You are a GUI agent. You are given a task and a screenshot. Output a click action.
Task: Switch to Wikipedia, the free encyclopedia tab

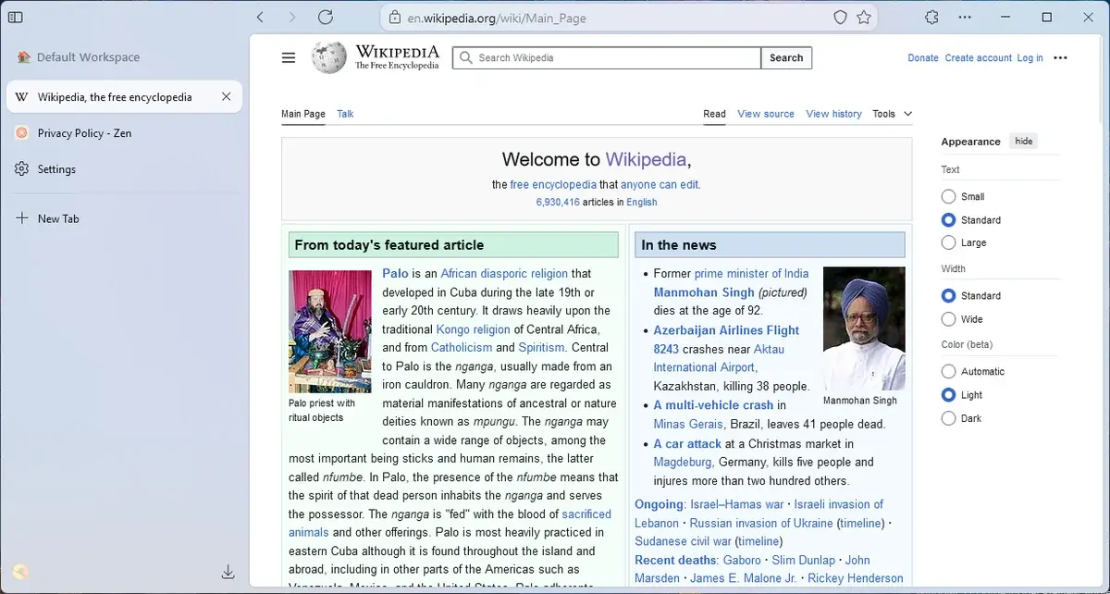tap(124, 97)
